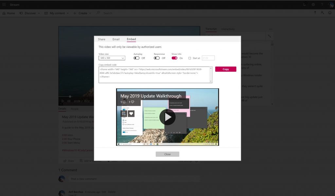The width and height of the screenshot is (335, 196).
Task: Open the help question mark icon
Action: pos(322,4)
